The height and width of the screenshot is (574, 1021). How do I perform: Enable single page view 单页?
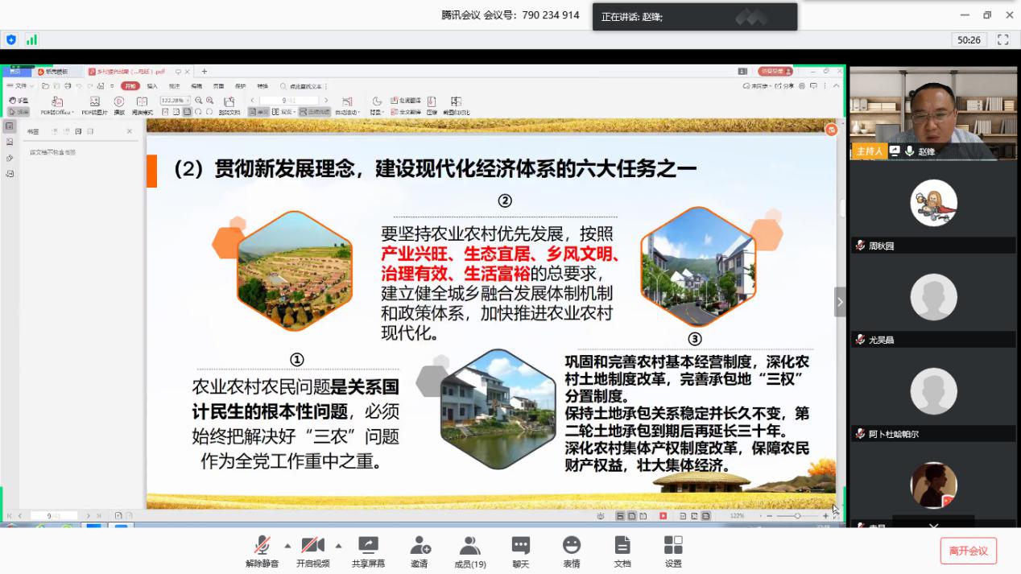[x=258, y=112]
